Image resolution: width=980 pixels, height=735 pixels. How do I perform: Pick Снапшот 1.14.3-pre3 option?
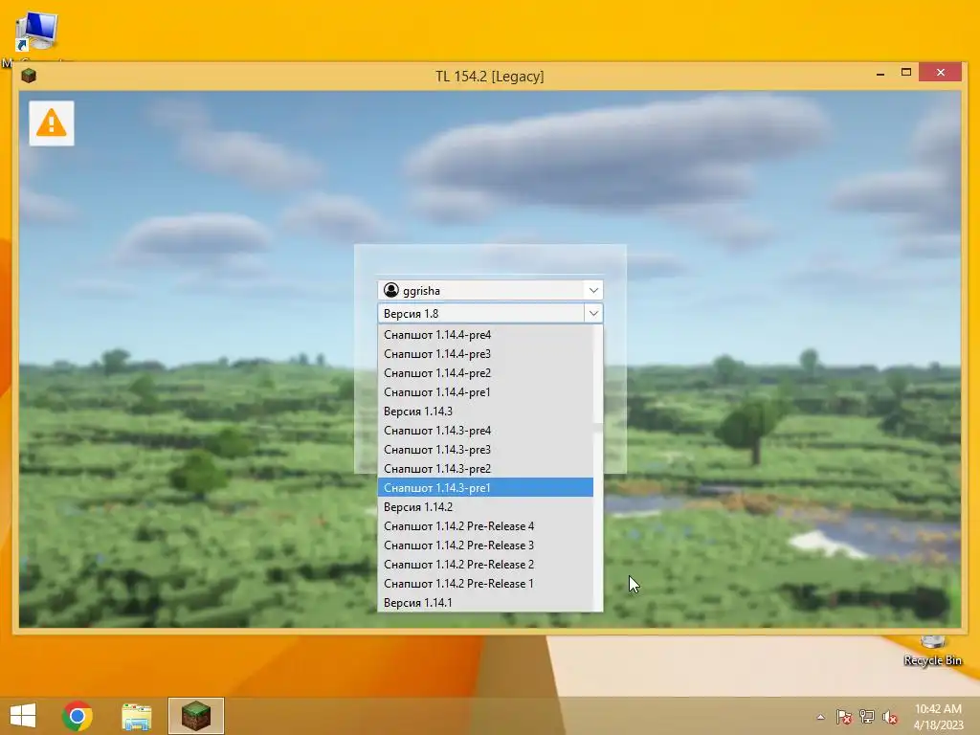[485, 450]
